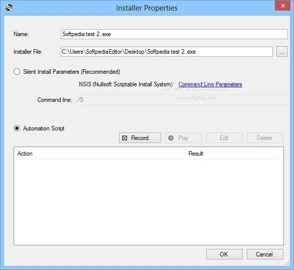
Task: Click the Play script button
Action: pyautogui.click(x=183, y=138)
